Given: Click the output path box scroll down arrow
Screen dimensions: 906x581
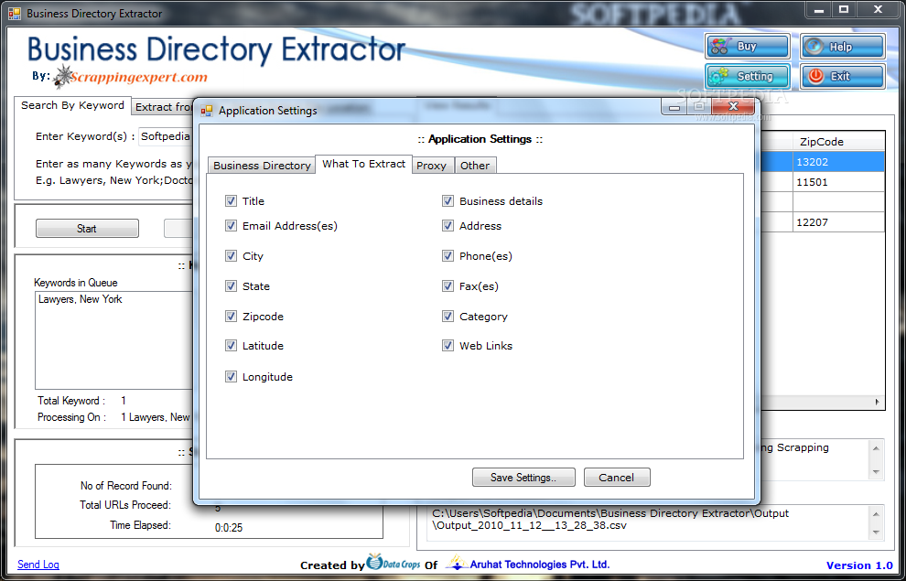Looking at the screenshot, I should (x=876, y=533).
